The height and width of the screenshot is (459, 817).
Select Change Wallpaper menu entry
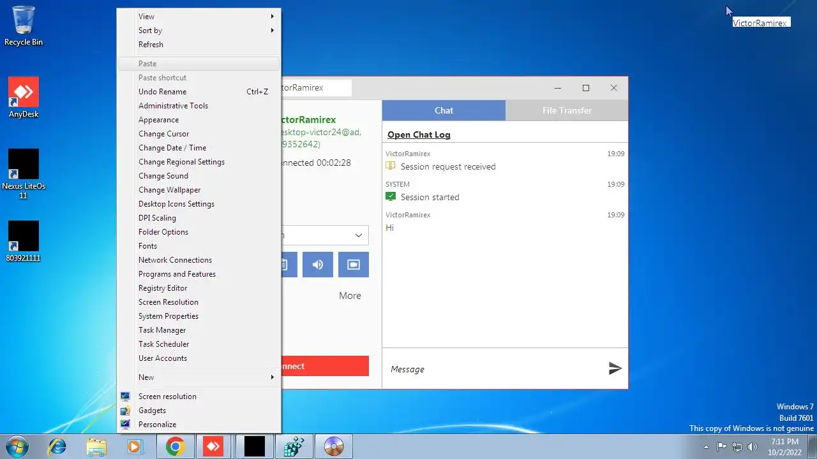tap(199, 190)
